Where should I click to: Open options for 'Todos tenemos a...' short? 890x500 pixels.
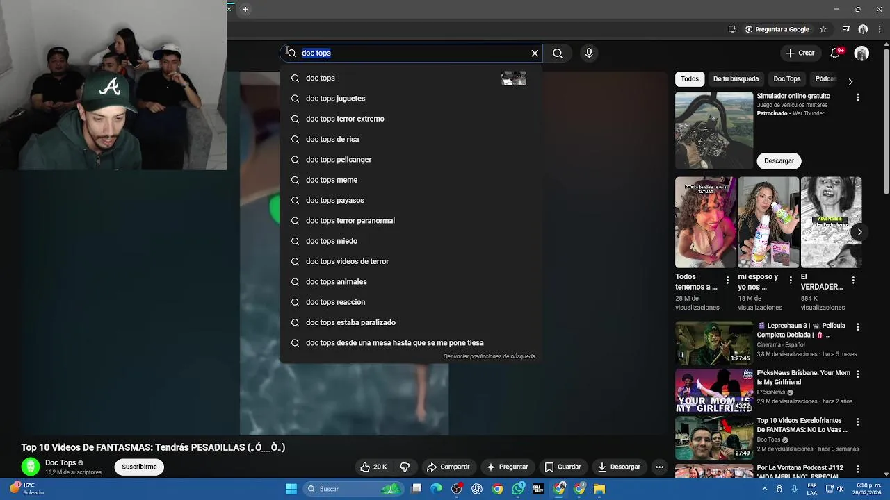tap(727, 280)
